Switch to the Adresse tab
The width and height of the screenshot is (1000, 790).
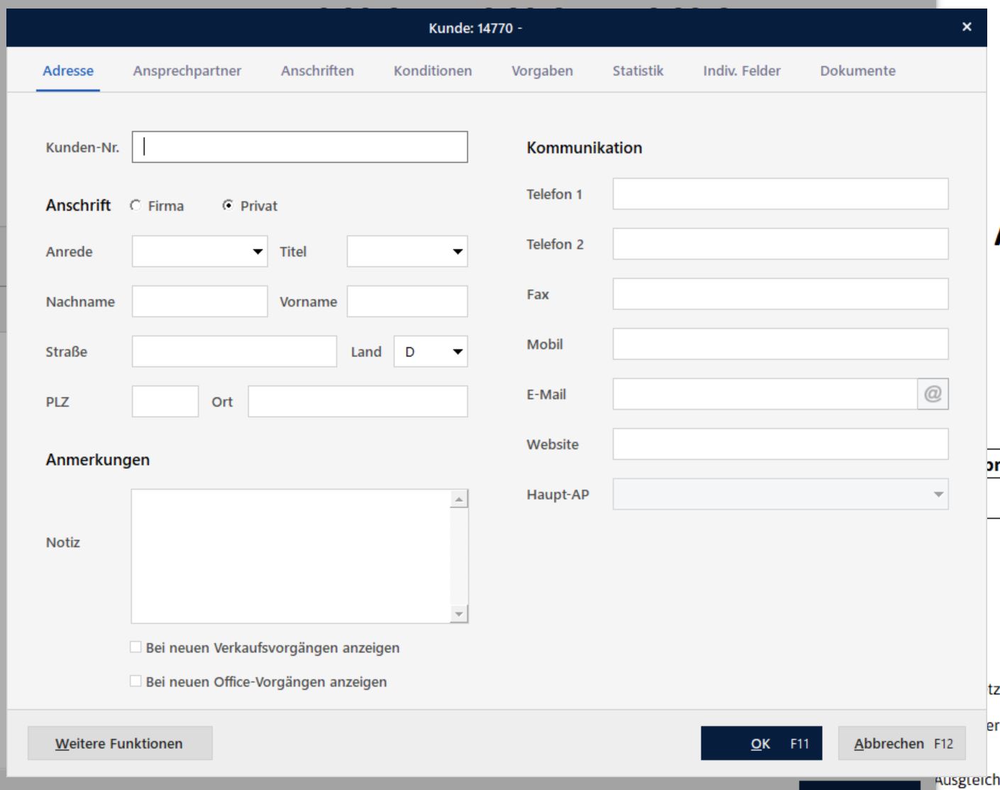click(68, 71)
